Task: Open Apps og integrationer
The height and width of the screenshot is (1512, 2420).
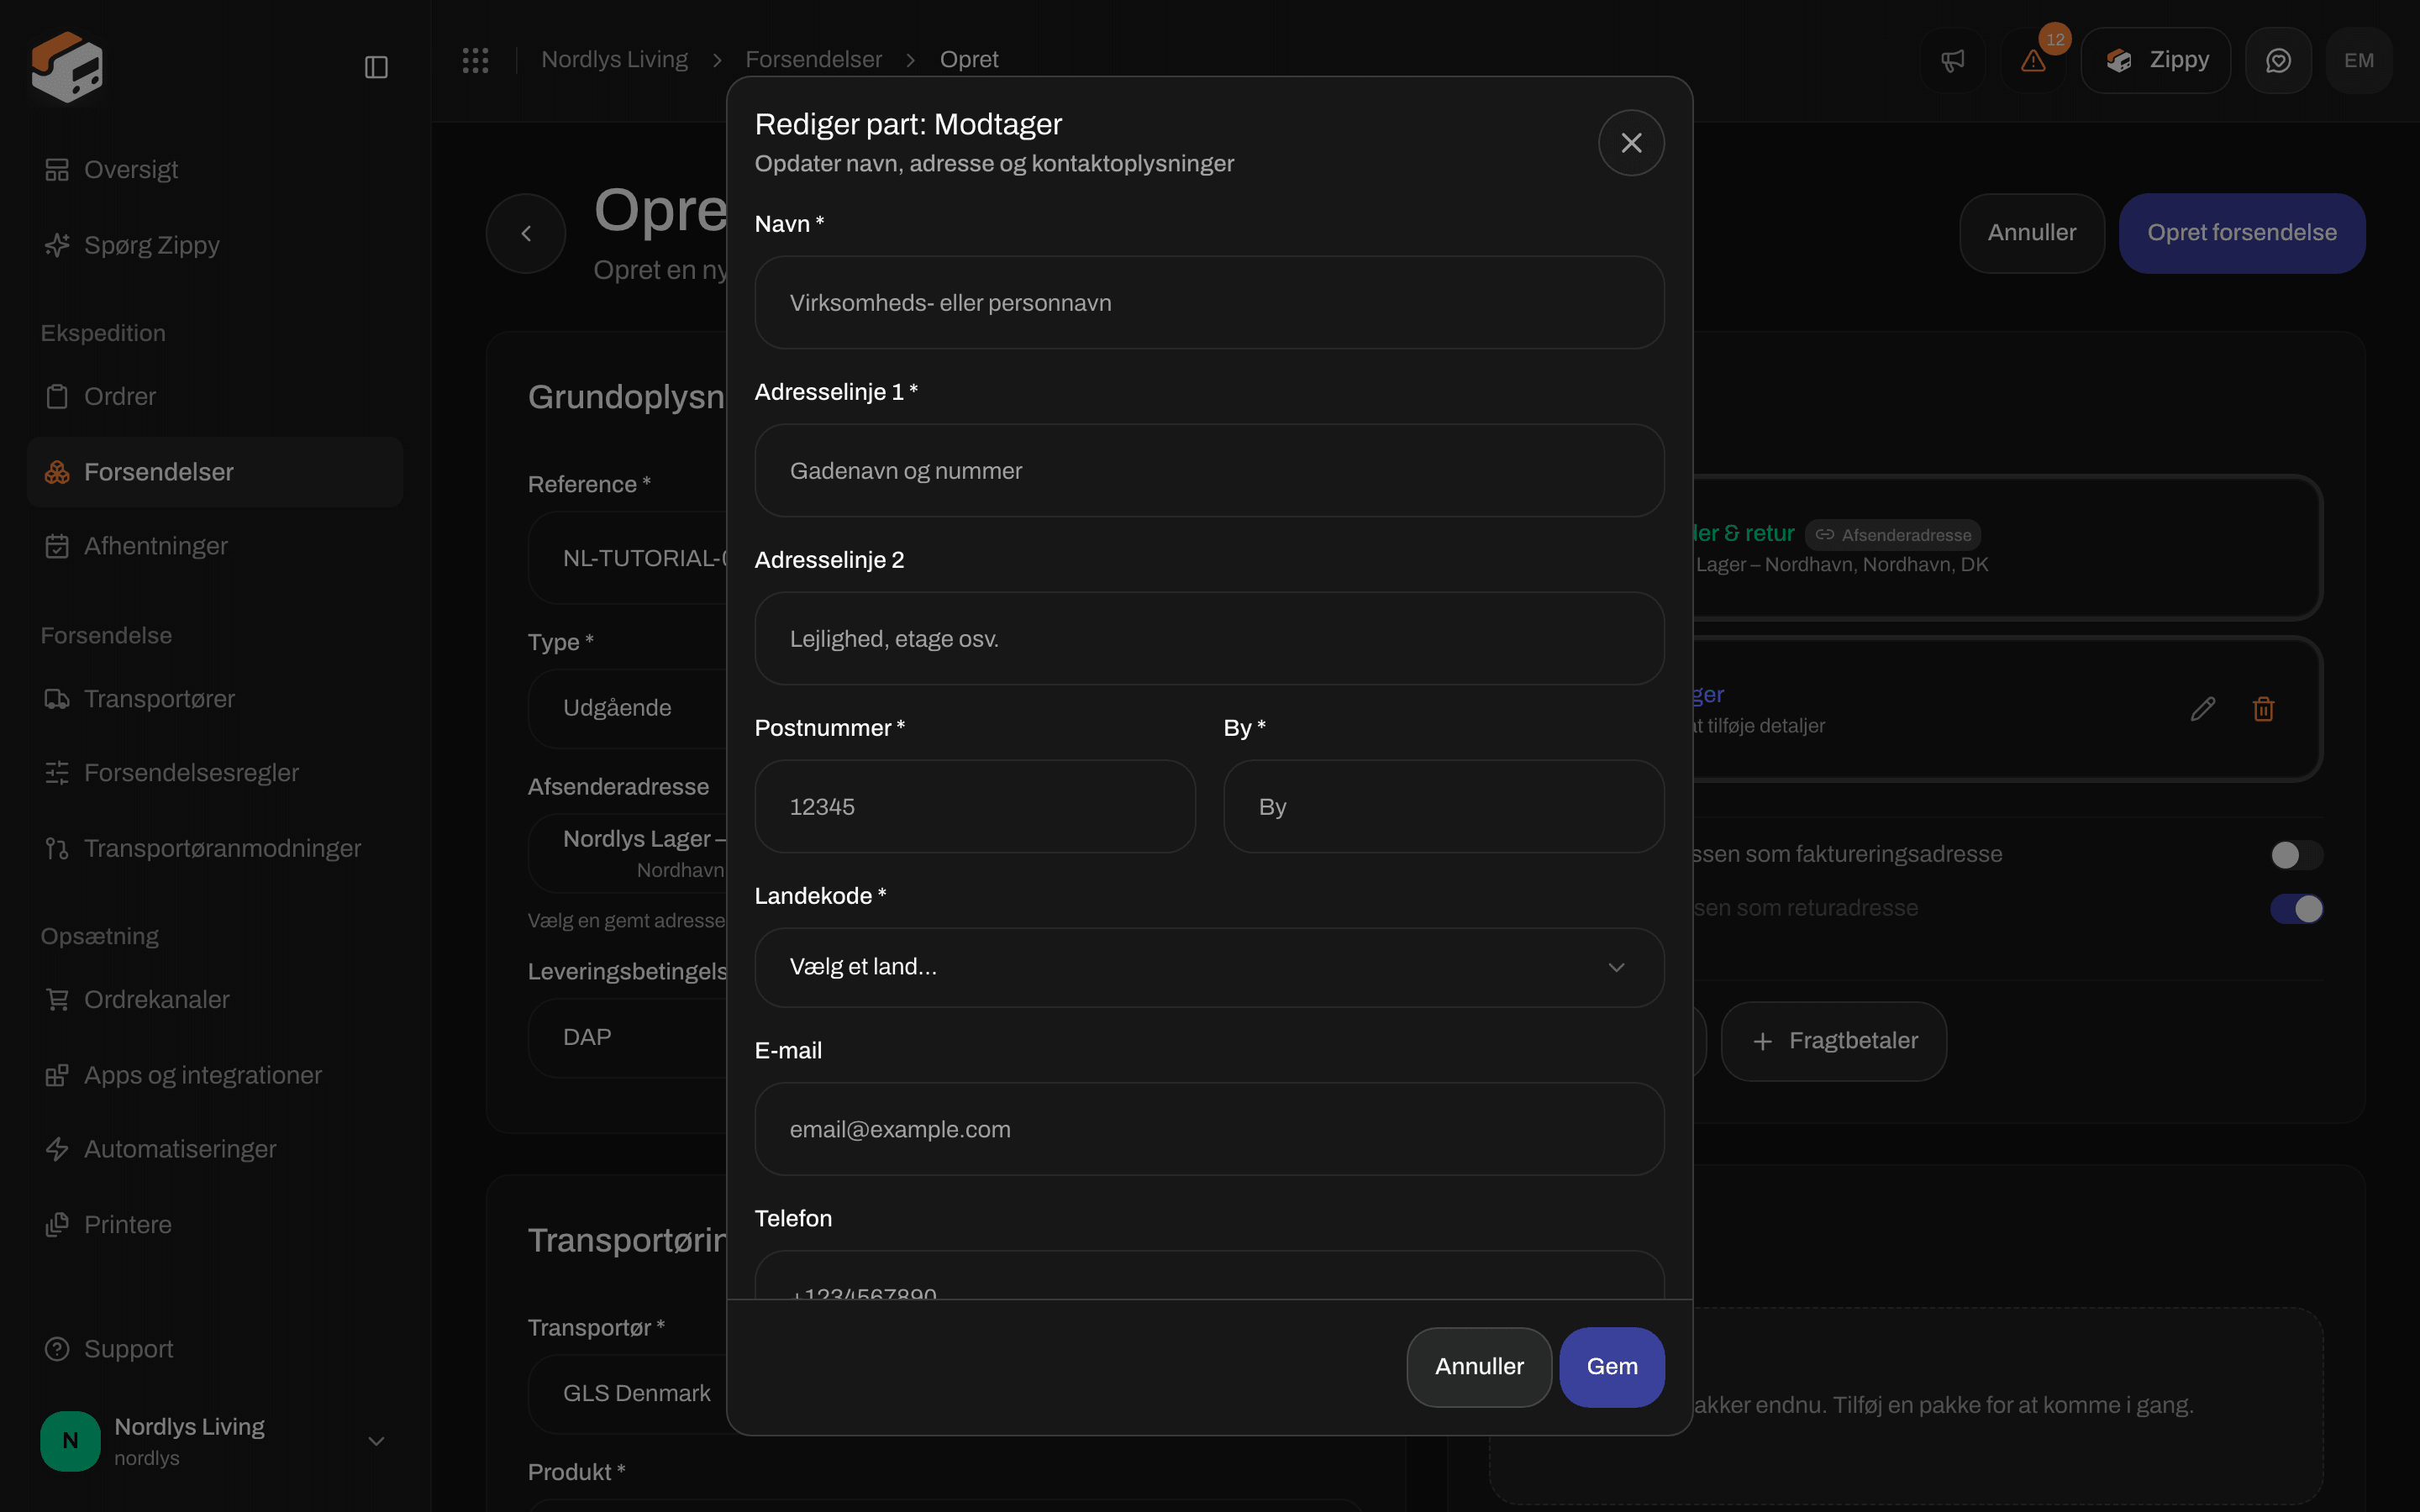Action: coord(215,1075)
